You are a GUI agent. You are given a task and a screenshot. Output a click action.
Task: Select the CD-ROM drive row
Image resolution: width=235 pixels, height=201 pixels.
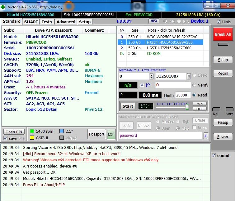click(x=160, y=54)
